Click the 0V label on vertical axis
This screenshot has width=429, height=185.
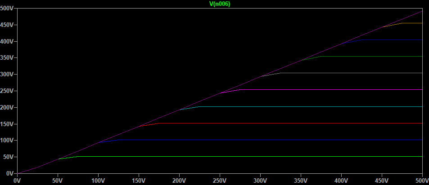(x=9, y=173)
